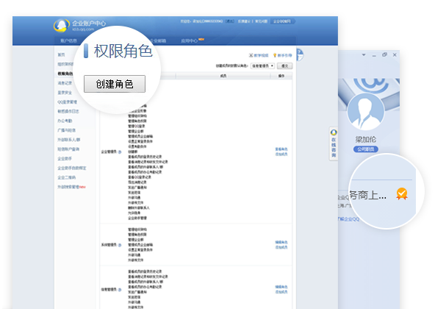Click the 成员 column header
435x309 pixels.
click(x=223, y=76)
